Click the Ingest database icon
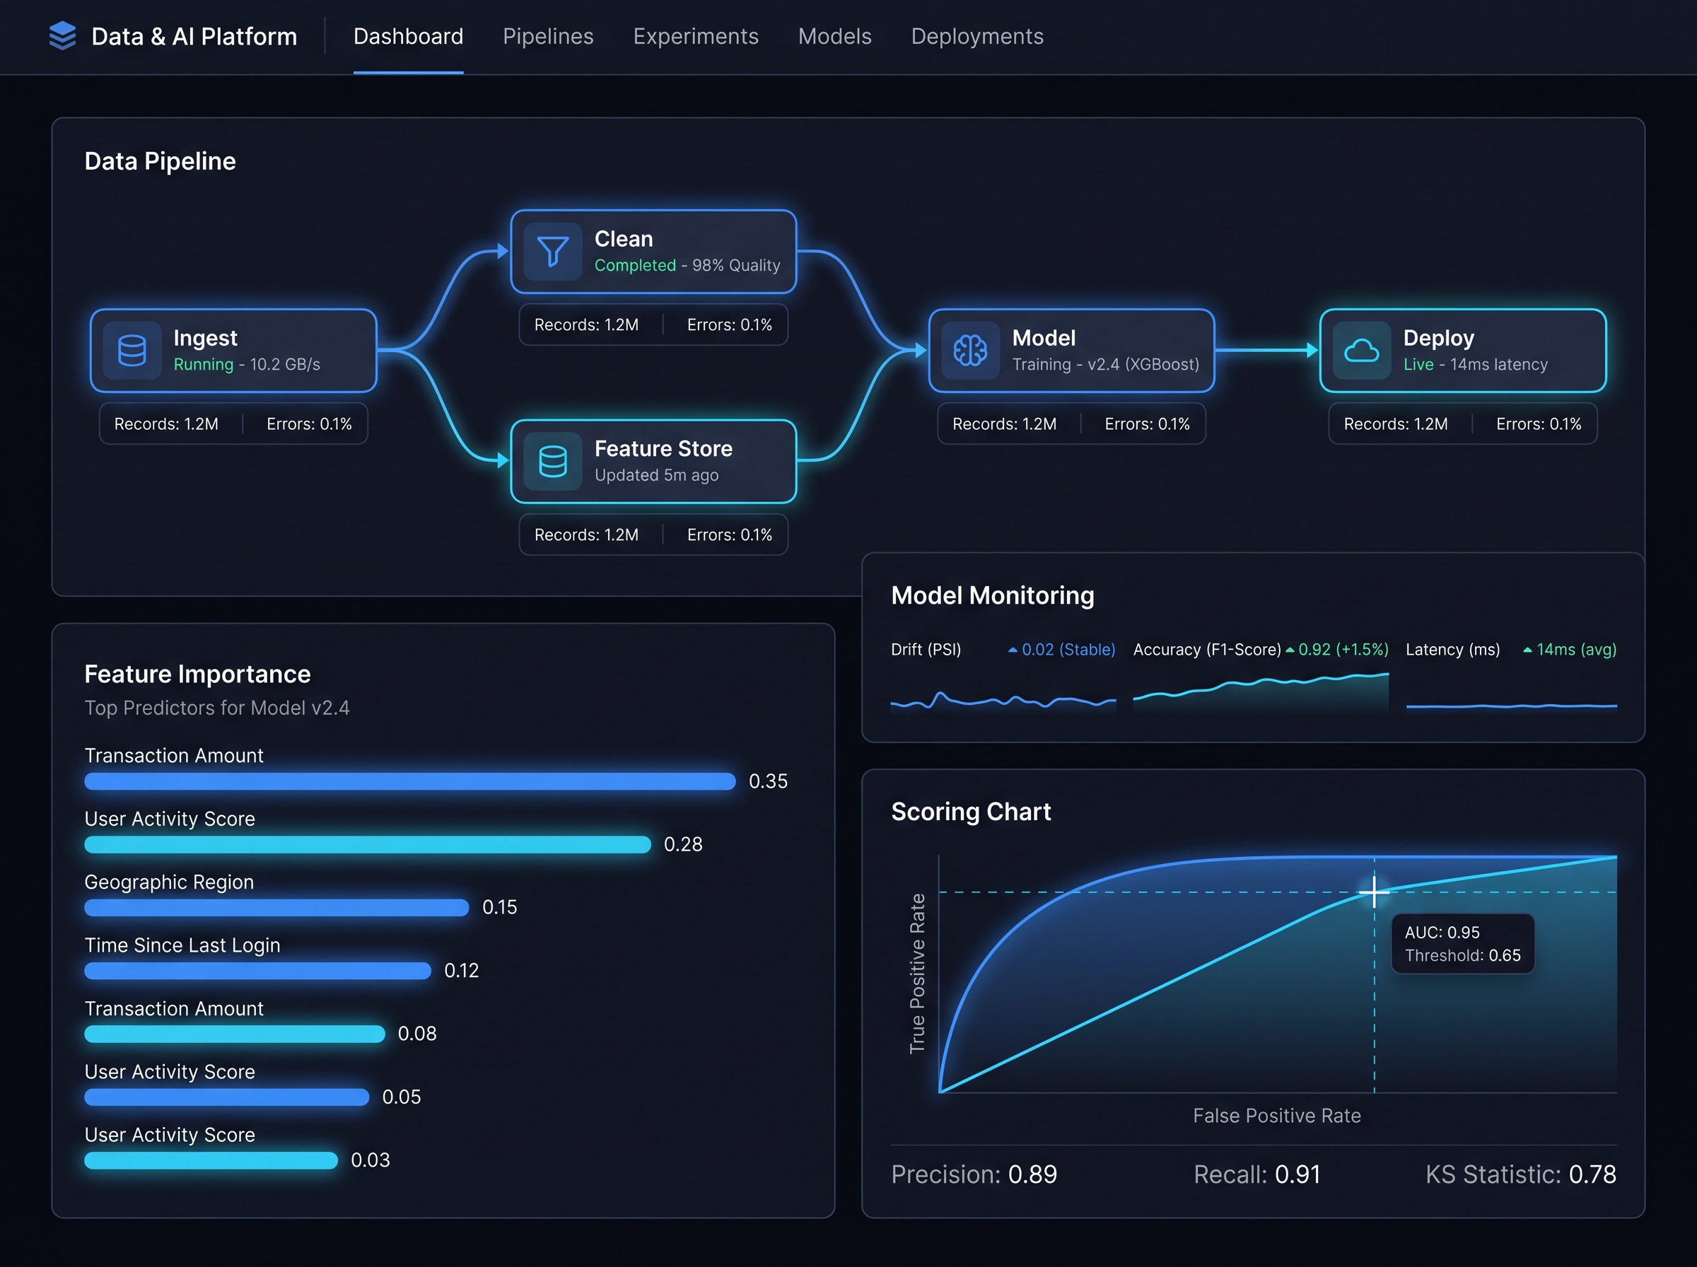This screenshot has width=1697, height=1267. [x=132, y=351]
